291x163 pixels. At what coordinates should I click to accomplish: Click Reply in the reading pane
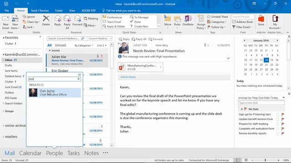click(124, 39)
